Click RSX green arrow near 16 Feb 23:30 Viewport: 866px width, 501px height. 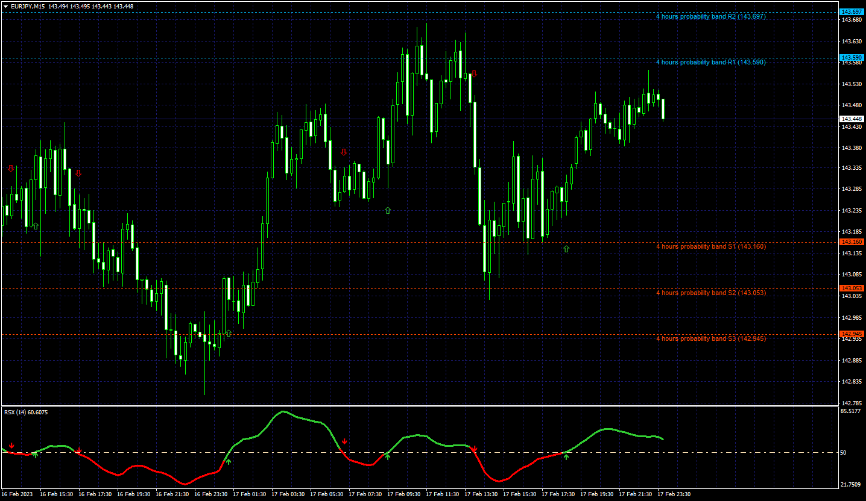pyautogui.click(x=229, y=462)
